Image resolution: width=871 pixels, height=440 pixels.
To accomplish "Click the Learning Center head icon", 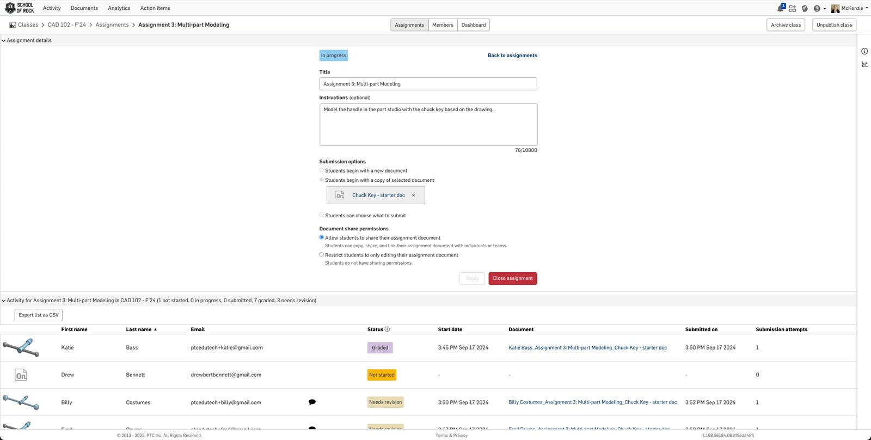I will 805,8.
